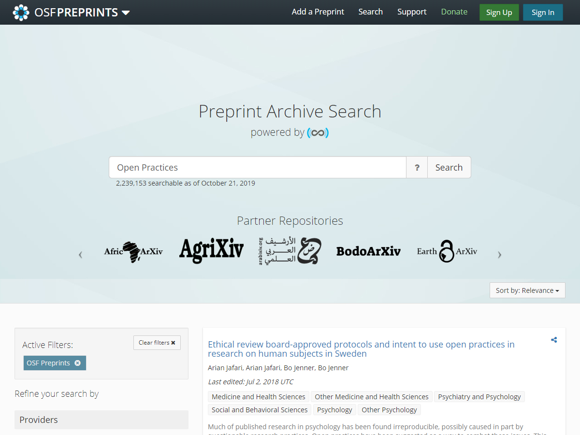Remove the OSF Preprints active filter

pyautogui.click(x=77, y=363)
